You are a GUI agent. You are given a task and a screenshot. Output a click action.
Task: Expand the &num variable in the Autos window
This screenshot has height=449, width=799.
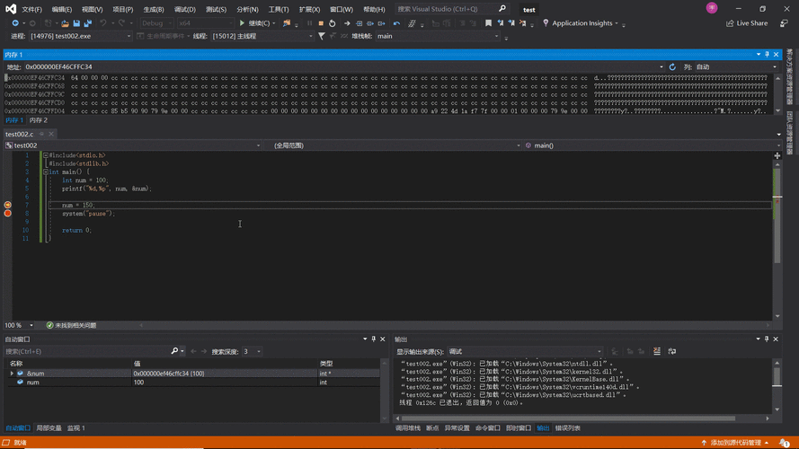pyautogui.click(x=12, y=374)
